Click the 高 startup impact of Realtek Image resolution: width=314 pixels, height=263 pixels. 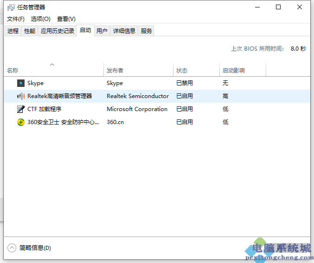[225, 96]
